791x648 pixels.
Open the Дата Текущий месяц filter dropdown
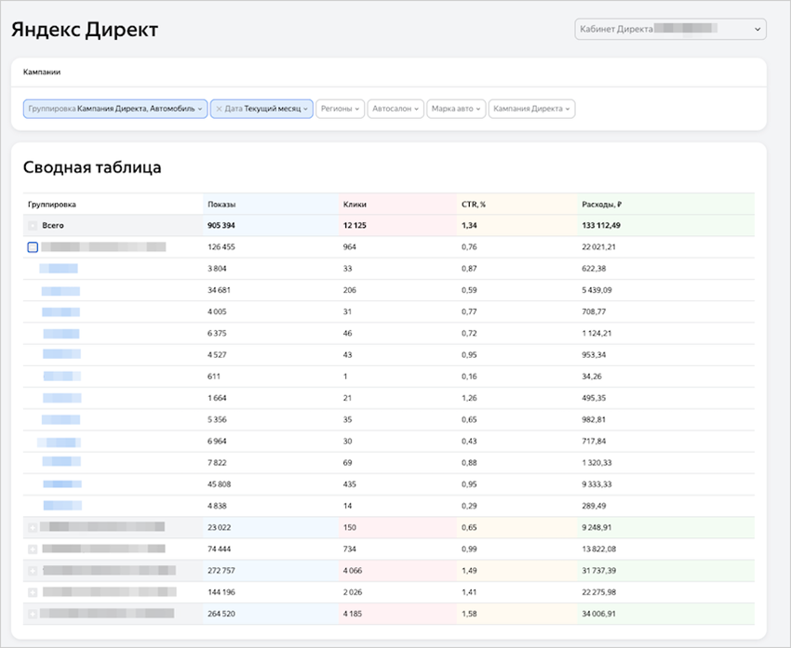point(261,109)
